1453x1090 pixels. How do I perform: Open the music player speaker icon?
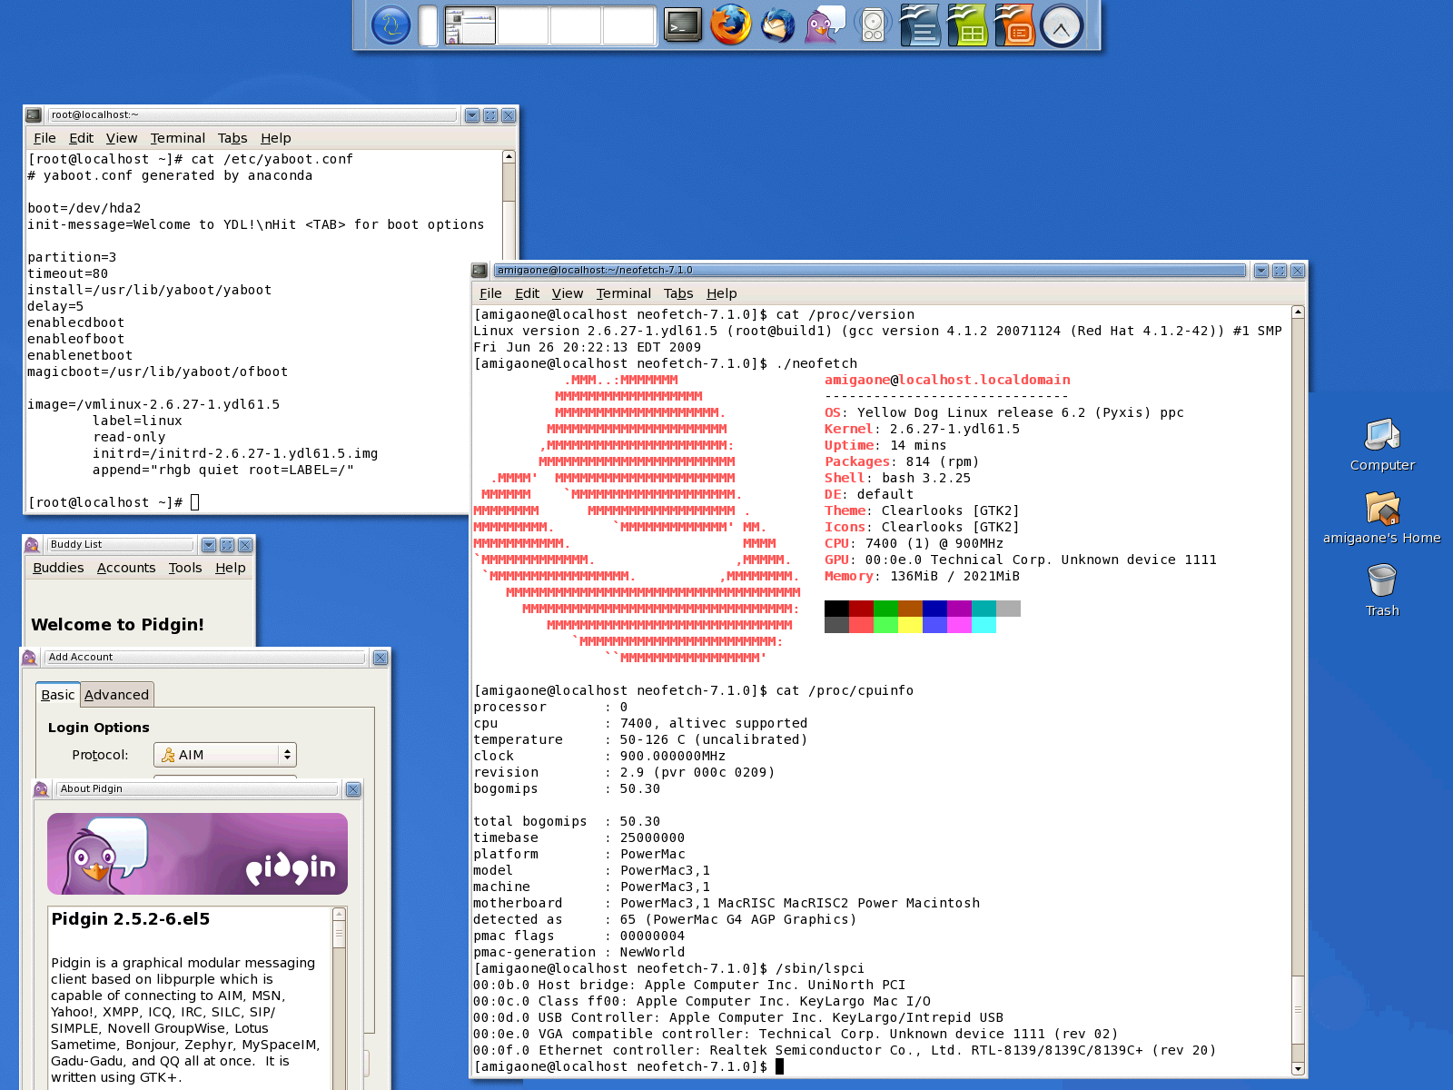[x=873, y=25]
